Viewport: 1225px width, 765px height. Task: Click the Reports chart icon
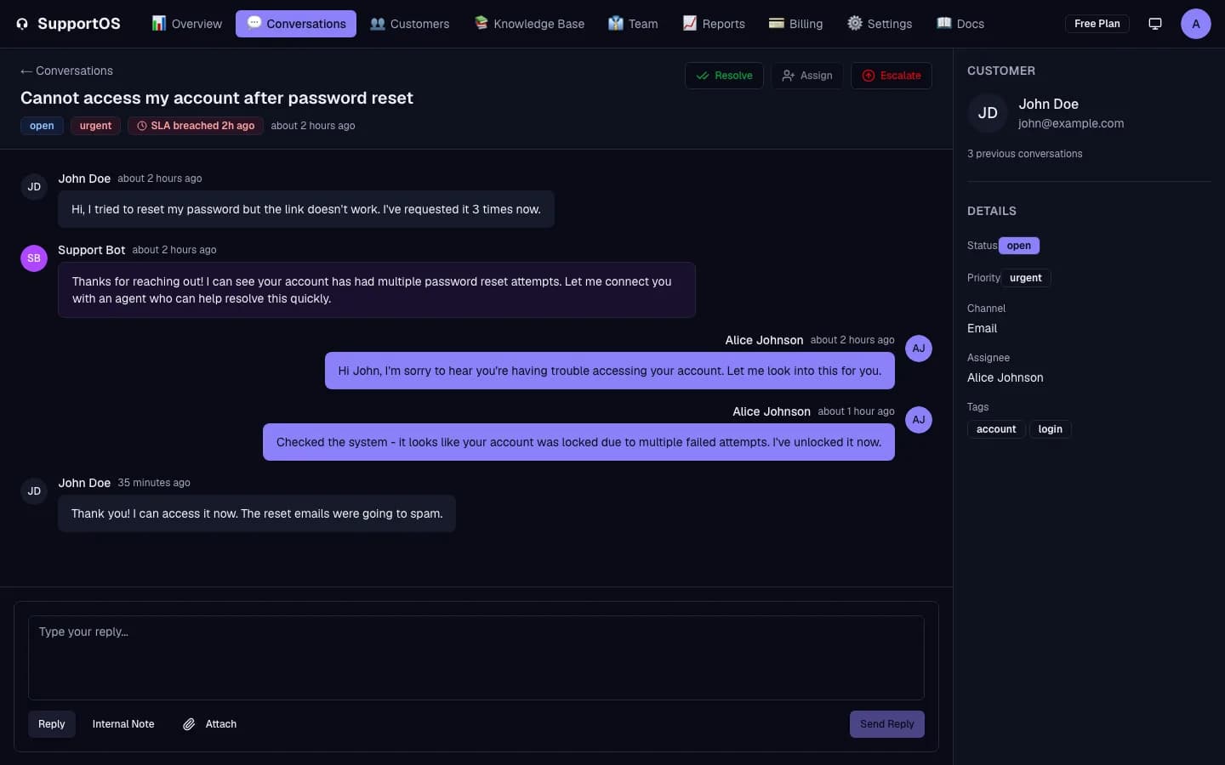[x=690, y=24]
